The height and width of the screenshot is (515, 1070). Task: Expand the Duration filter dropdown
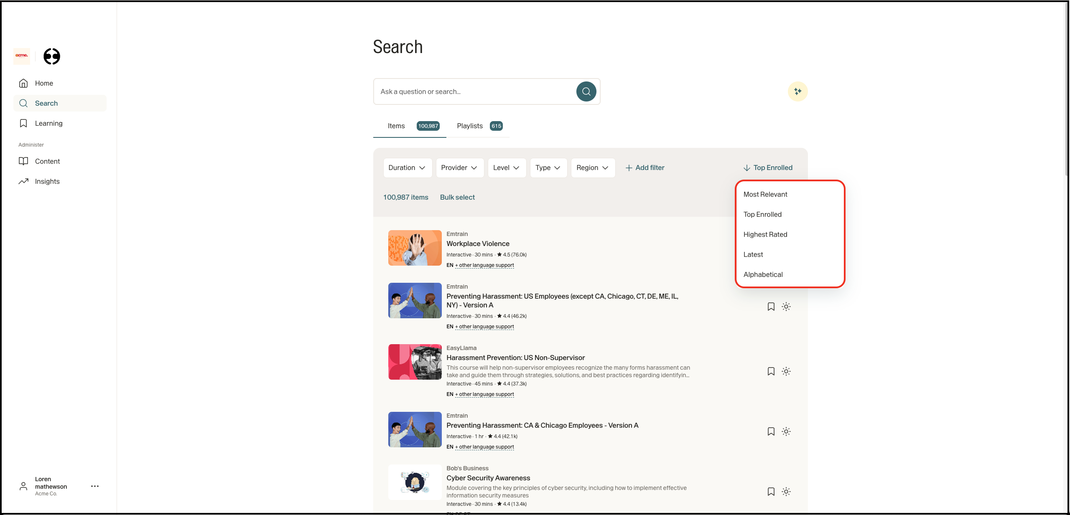407,167
